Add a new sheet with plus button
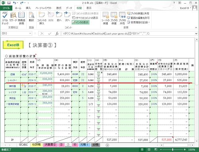 pos(107,145)
